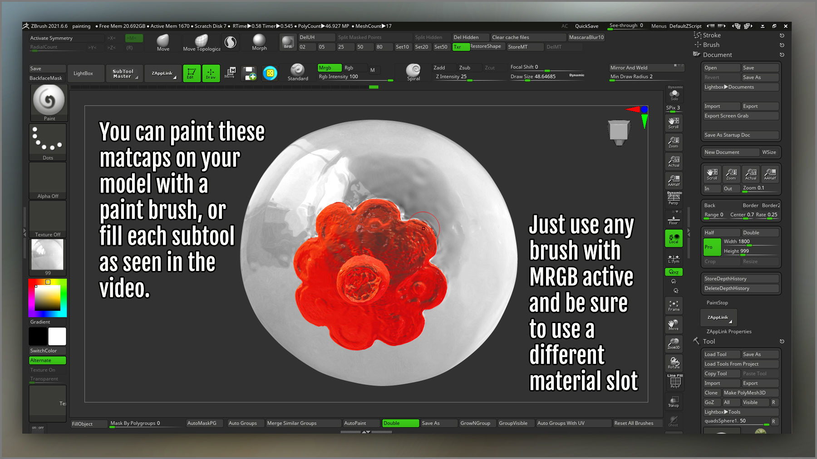Expand the Stroke palette
This screenshot has height=459, width=817.
click(x=711, y=35)
